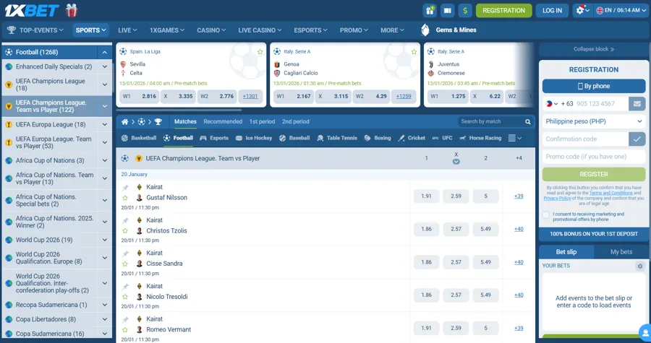Favorite the Genoa vs Cagliari Calcio card star

(x=414, y=52)
